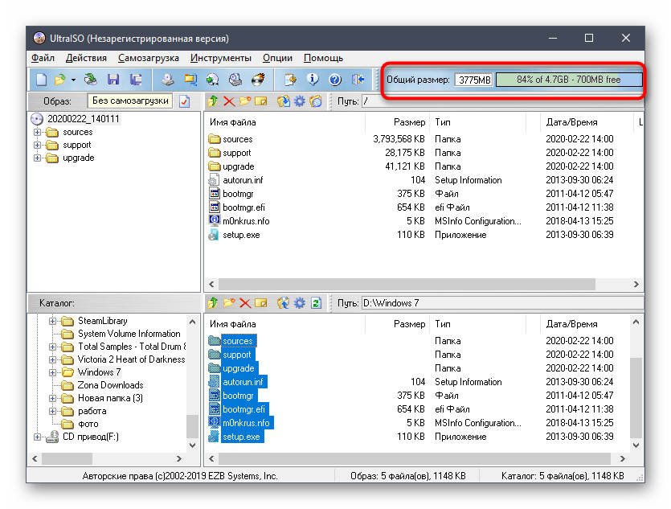Image resolution: width=671 pixels, height=509 pixels.
Task: Open the dropdown arrow next to Open icon
Action: pos(73,80)
